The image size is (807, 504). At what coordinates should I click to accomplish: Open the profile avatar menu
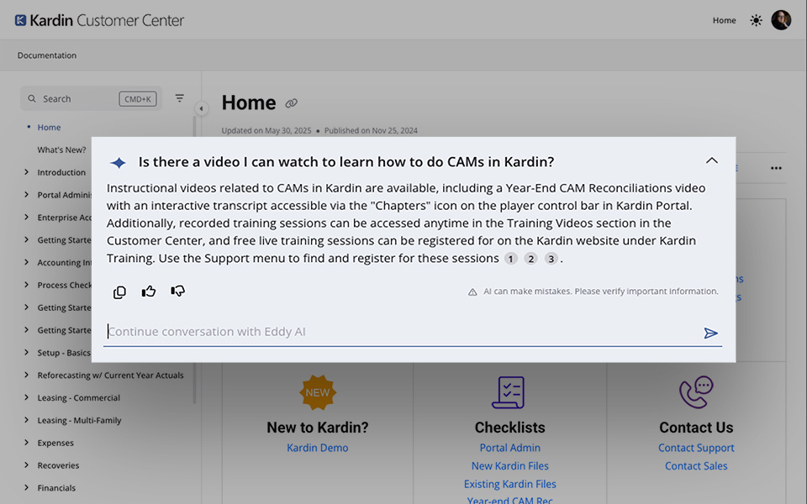[x=781, y=19]
